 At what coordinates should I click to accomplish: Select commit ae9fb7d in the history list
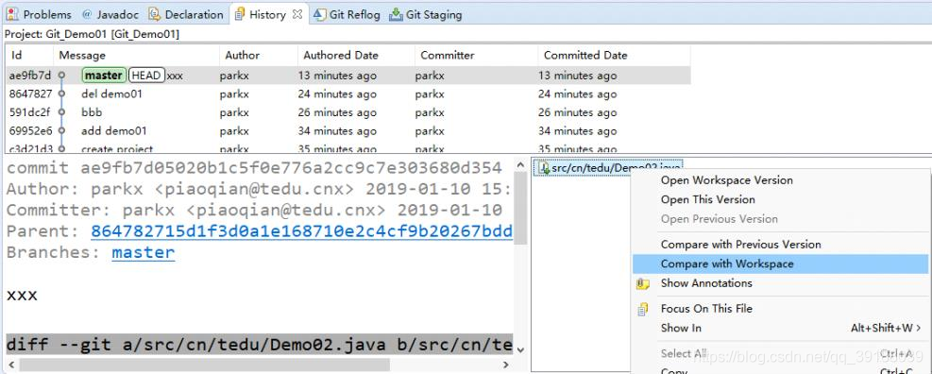tap(347, 76)
